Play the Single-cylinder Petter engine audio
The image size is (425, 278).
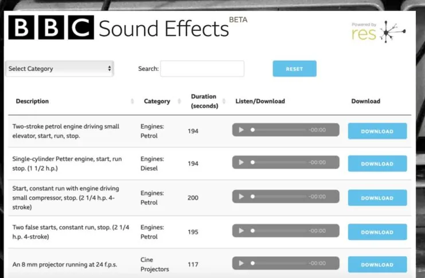pos(241,163)
